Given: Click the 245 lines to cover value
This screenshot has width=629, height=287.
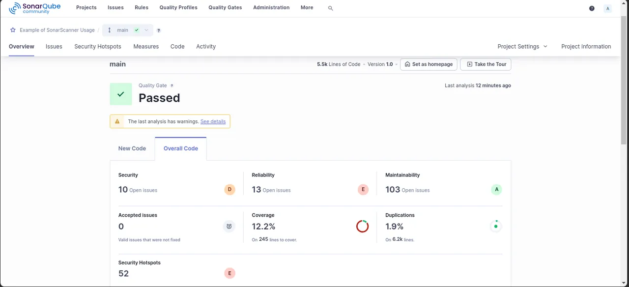Looking at the screenshot, I should click(x=263, y=239).
